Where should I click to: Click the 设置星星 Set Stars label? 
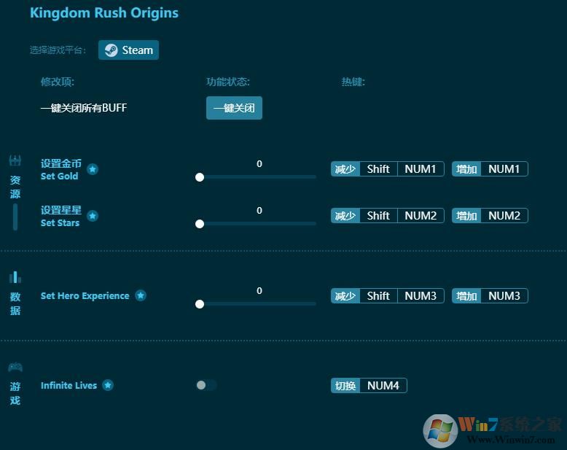(61, 216)
